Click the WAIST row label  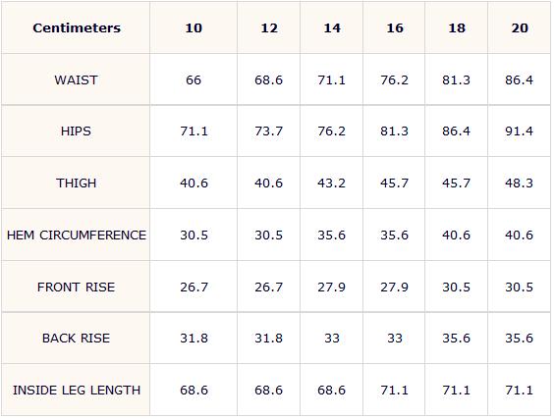(x=76, y=80)
